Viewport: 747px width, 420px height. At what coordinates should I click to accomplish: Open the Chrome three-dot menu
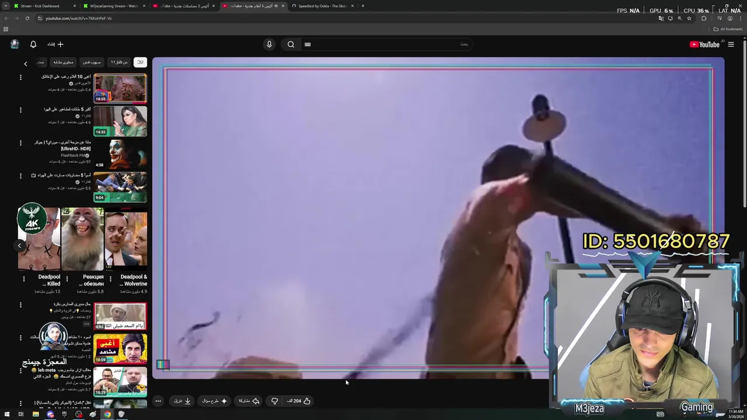pos(740,18)
